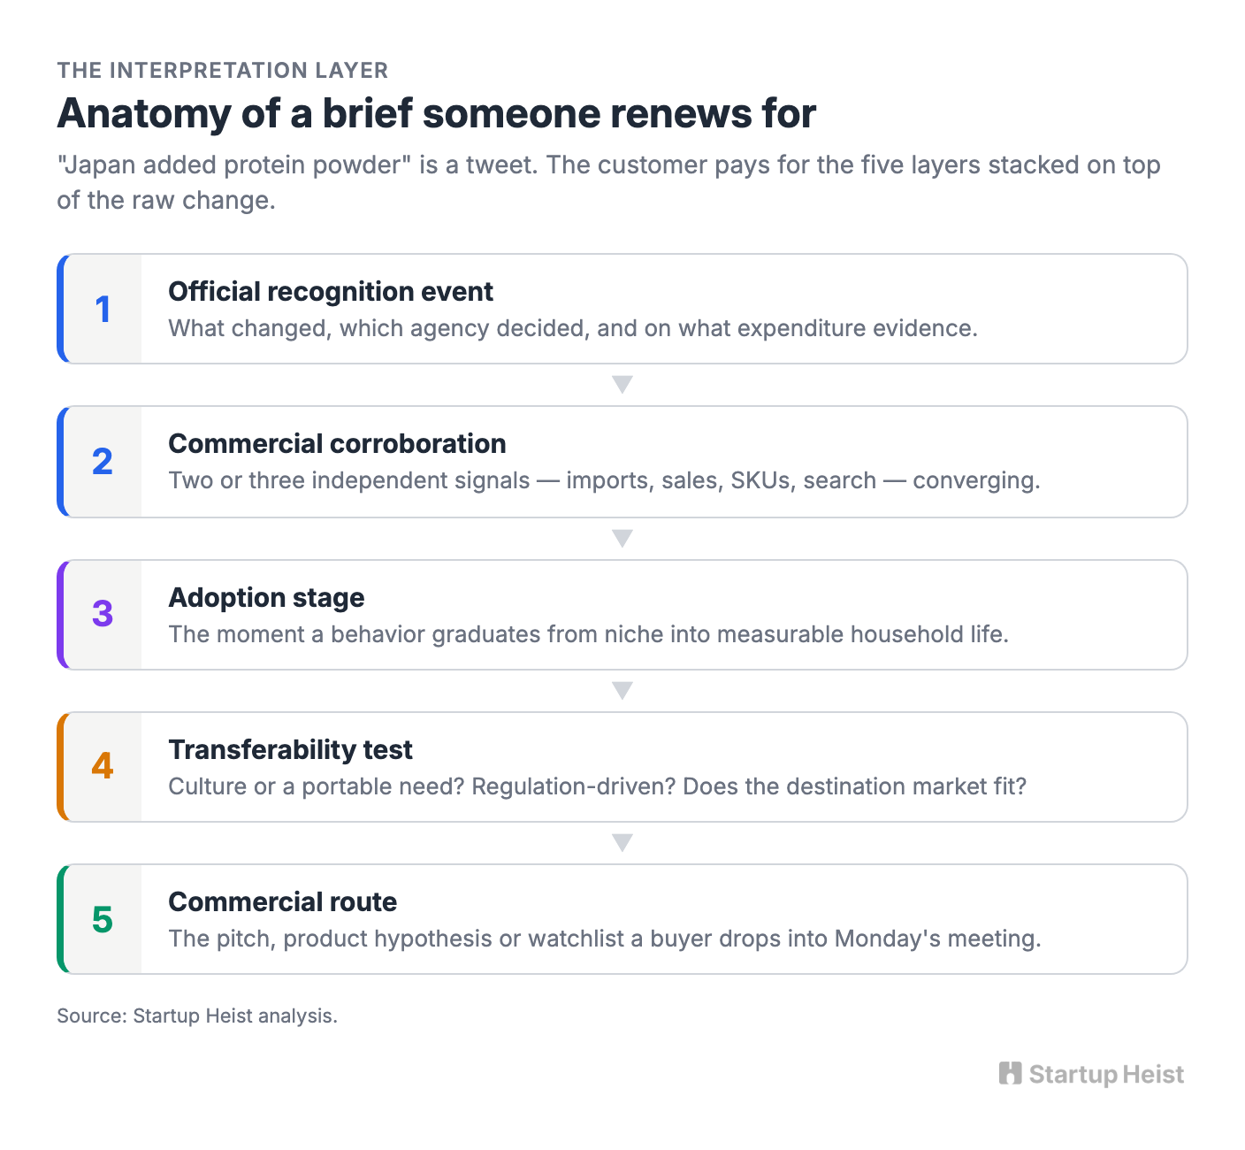Select the Commercial corroboration heading
This screenshot has height=1150, width=1245.
pyautogui.click(x=337, y=443)
